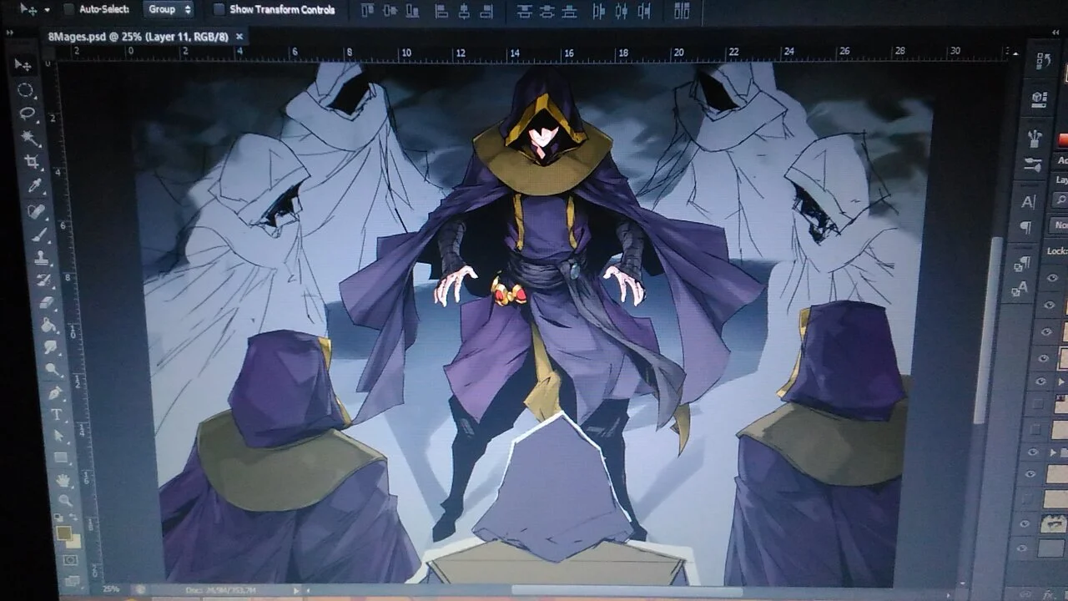This screenshot has height=601, width=1068.
Task: Select the History Brush tool
Action: tap(44, 280)
